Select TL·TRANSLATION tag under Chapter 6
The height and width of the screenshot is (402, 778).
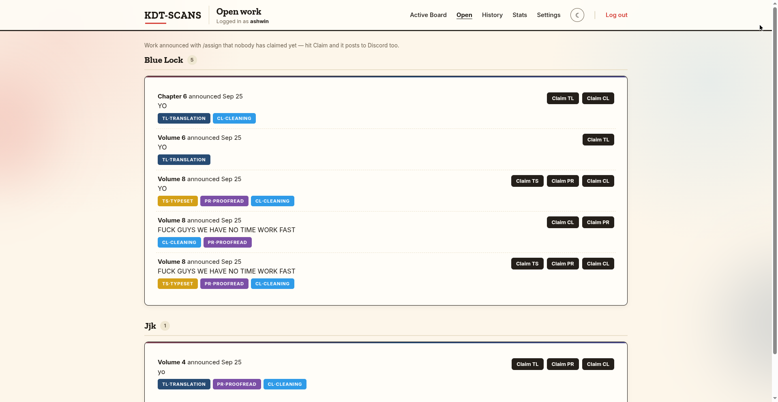pos(184,118)
